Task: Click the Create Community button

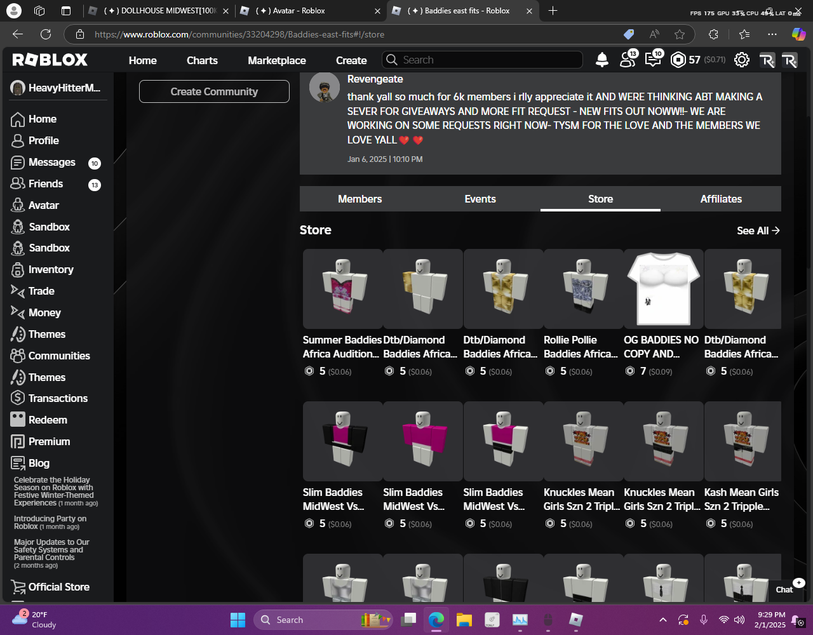Action: (x=214, y=91)
